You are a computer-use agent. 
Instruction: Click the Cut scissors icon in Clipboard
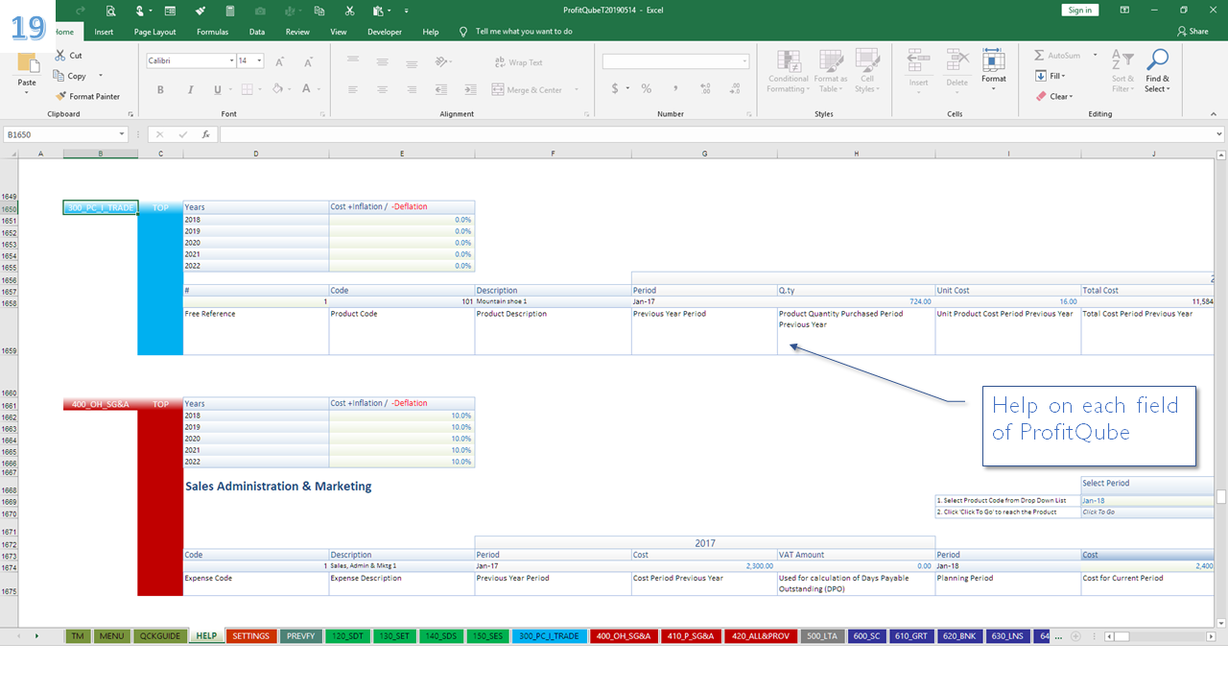(61, 56)
